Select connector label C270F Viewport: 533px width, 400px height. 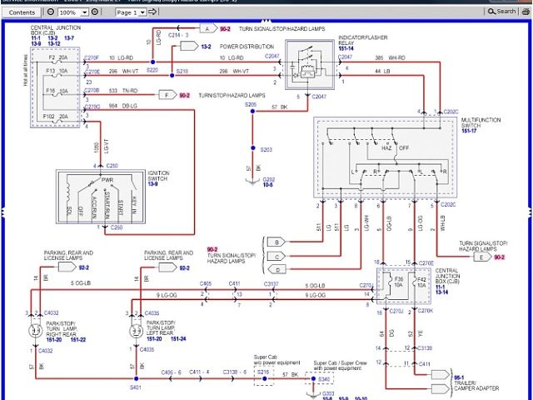point(92,58)
